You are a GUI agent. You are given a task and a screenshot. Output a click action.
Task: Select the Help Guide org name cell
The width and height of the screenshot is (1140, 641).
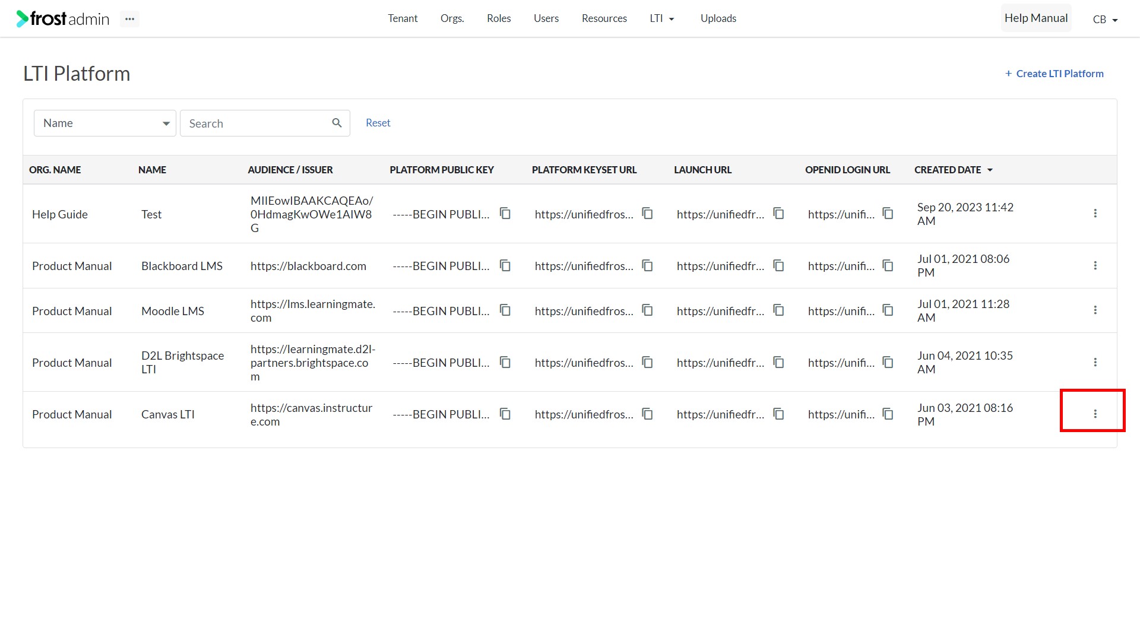click(x=60, y=214)
